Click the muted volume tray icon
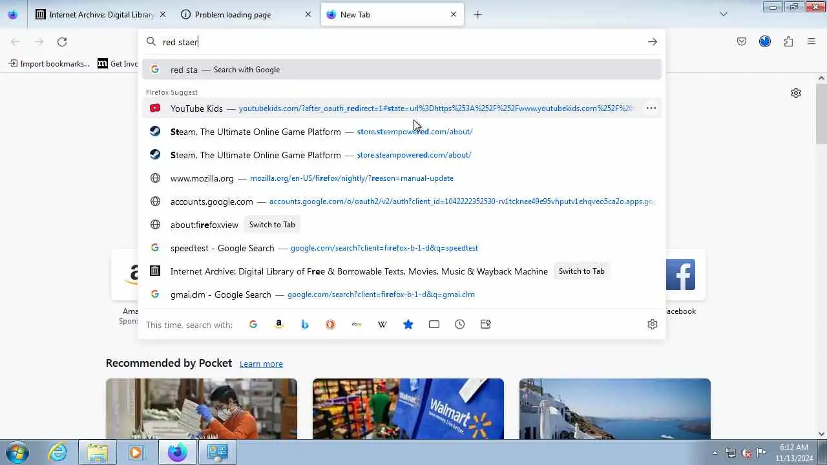The height and width of the screenshot is (465, 827). [x=746, y=453]
